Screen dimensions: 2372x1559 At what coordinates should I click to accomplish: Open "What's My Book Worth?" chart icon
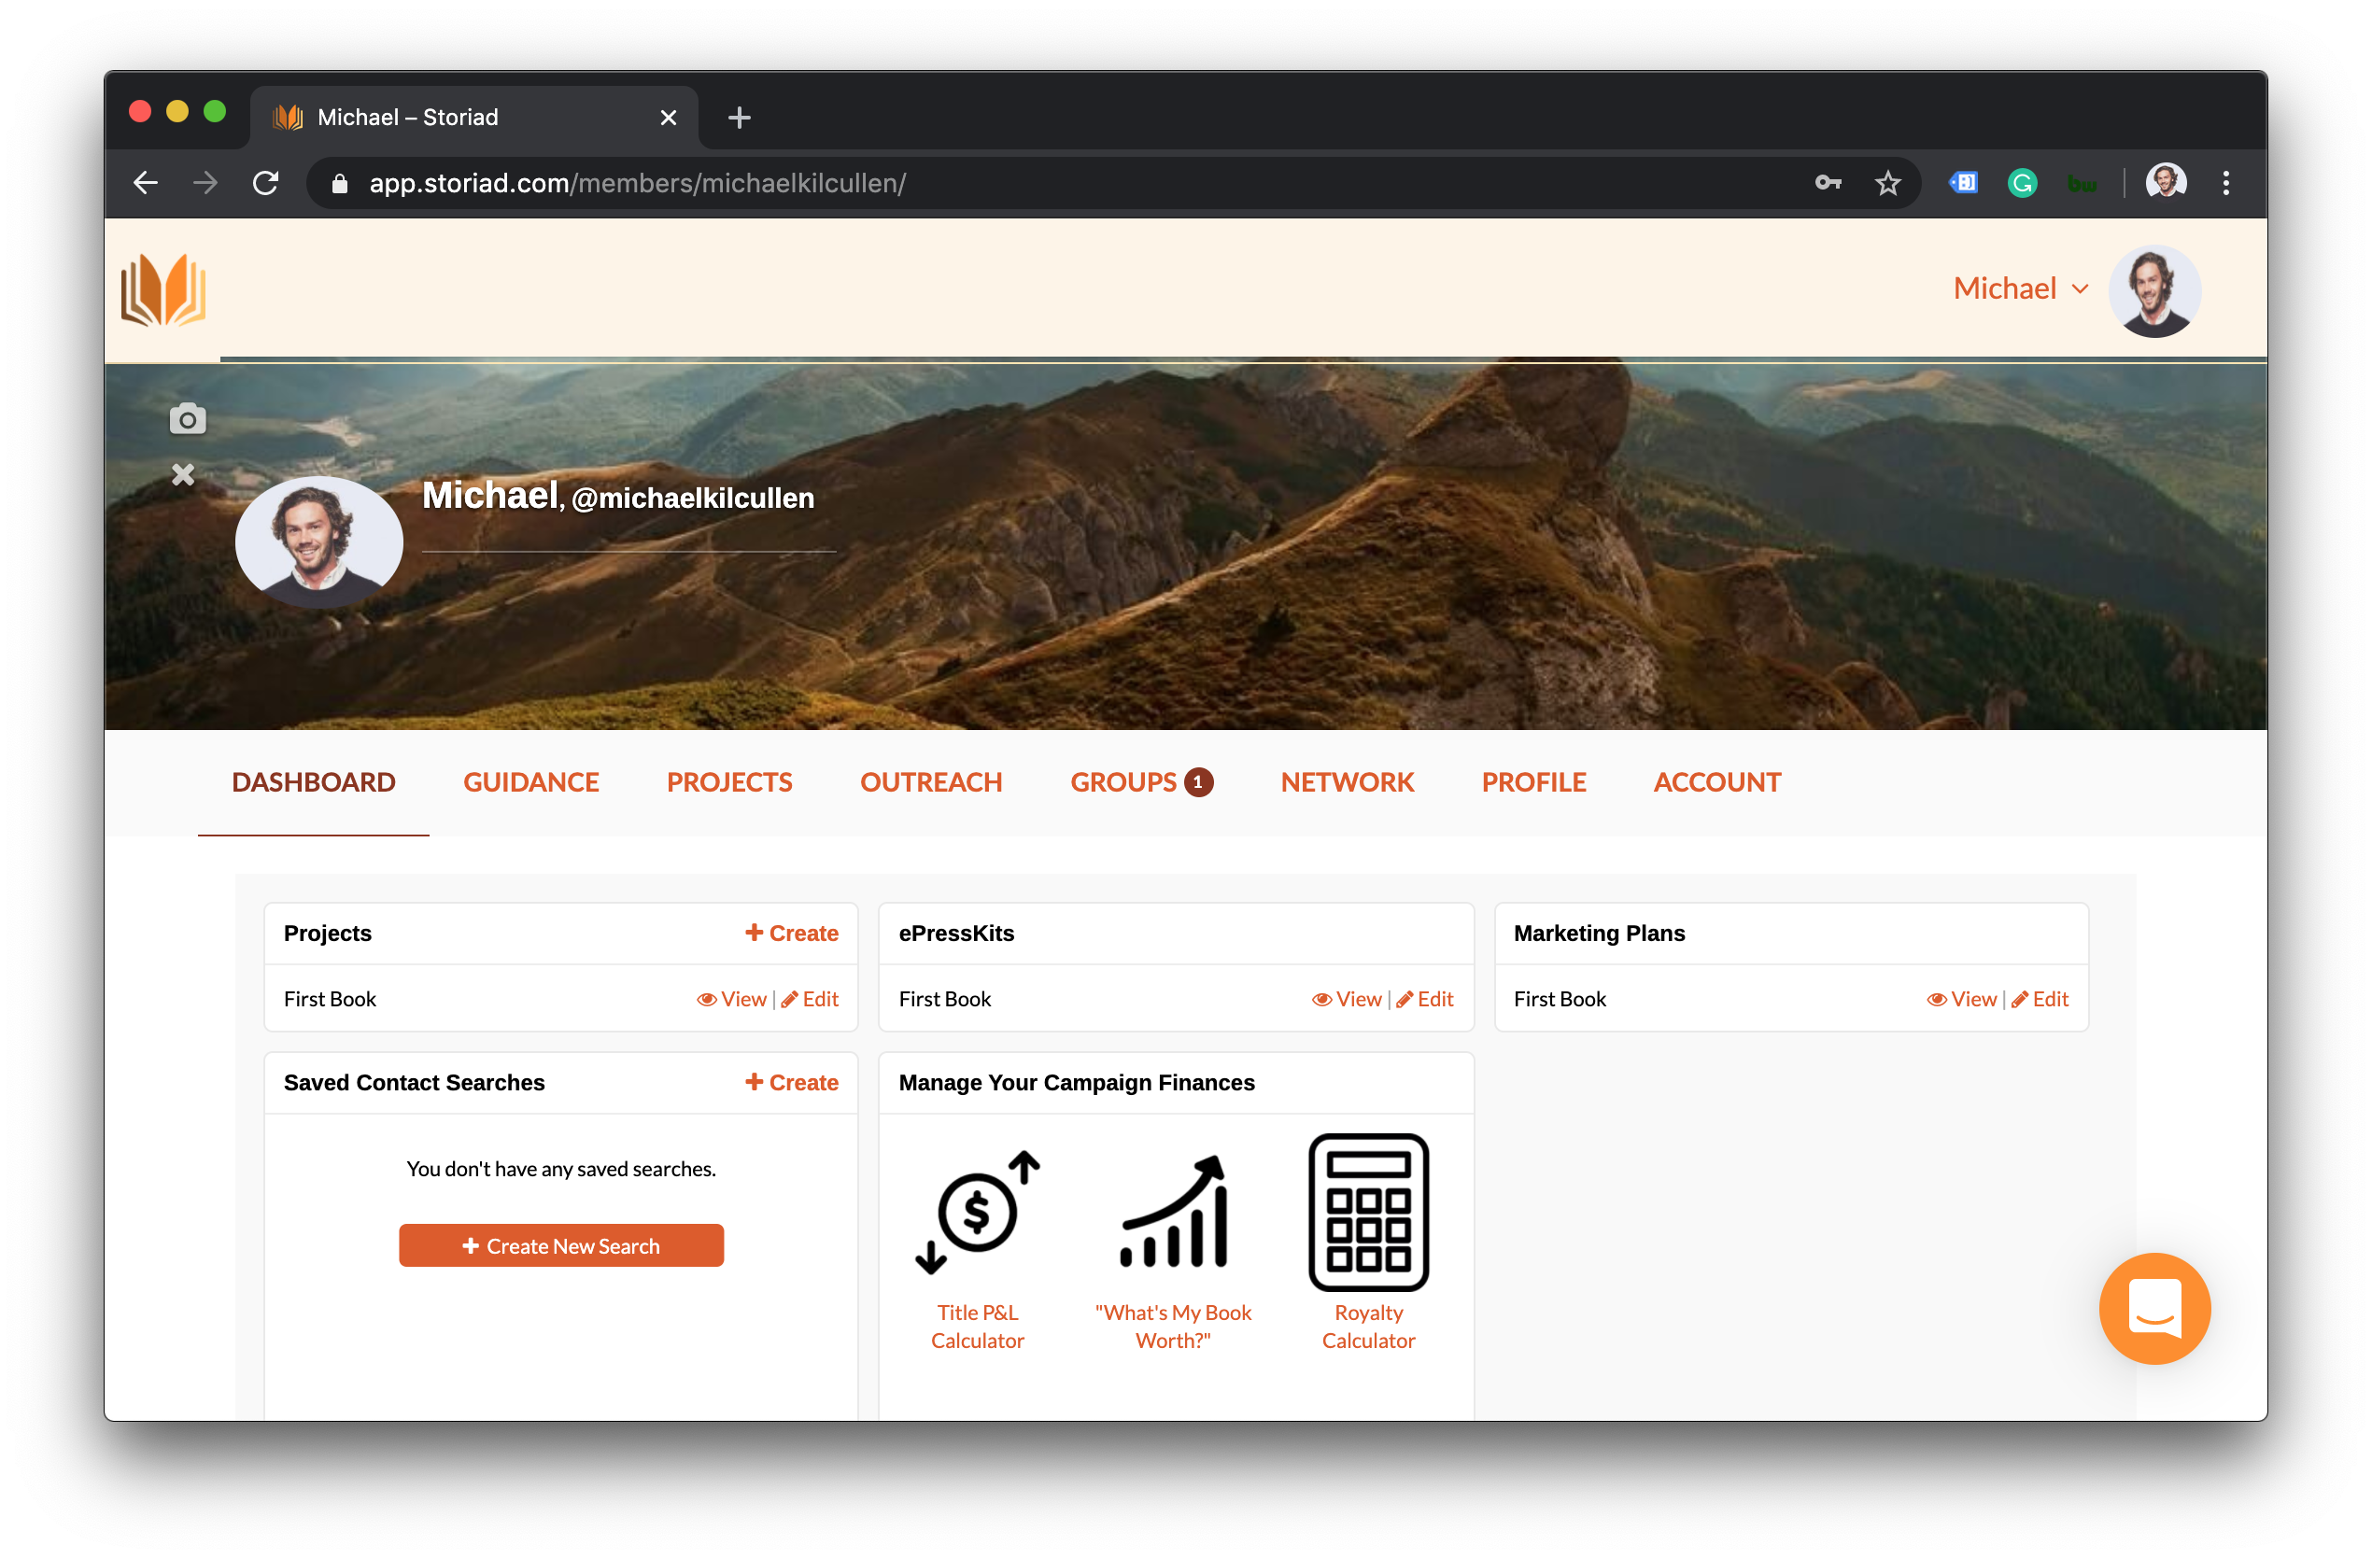[x=1173, y=1213]
